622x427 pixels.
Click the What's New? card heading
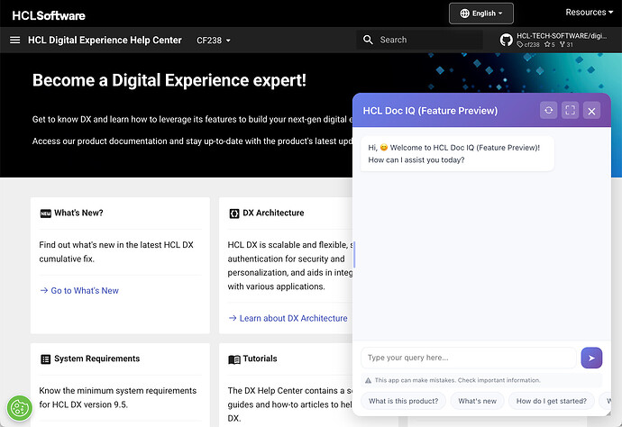78,213
